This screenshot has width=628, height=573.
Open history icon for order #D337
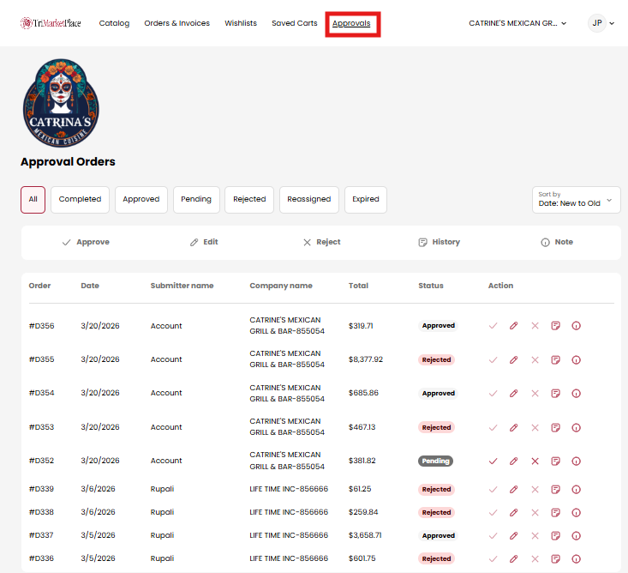555,535
